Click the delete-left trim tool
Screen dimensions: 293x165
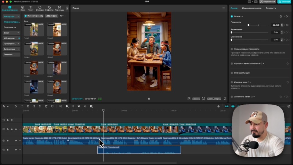pos(34,106)
